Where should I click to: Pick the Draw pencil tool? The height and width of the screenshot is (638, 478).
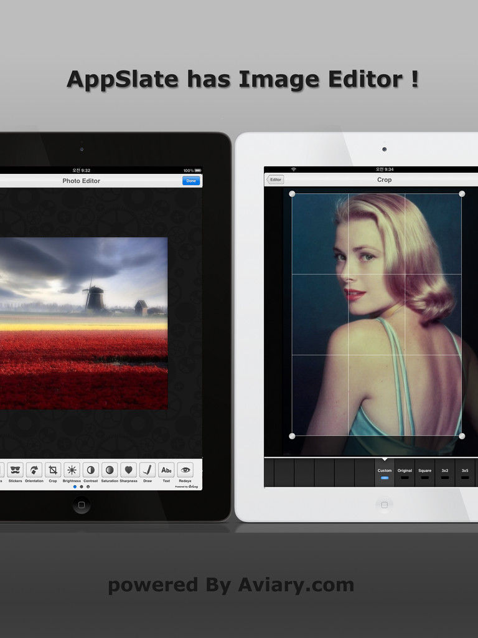click(x=147, y=472)
